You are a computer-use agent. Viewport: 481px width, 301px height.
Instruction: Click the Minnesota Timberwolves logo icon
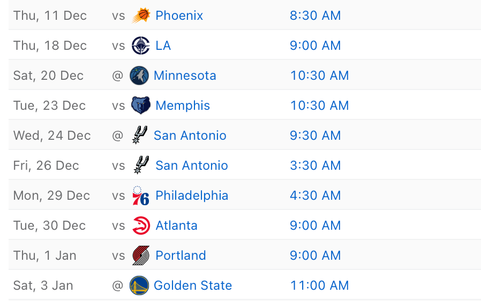pos(139,76)
